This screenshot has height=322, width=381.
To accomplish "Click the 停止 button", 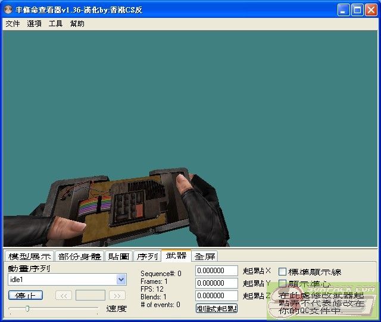I will pyautogui.click(x=26, y=296).
